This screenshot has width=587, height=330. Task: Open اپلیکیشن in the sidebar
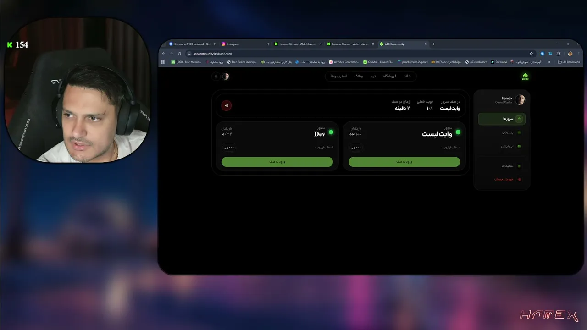[x=502, y=147]
